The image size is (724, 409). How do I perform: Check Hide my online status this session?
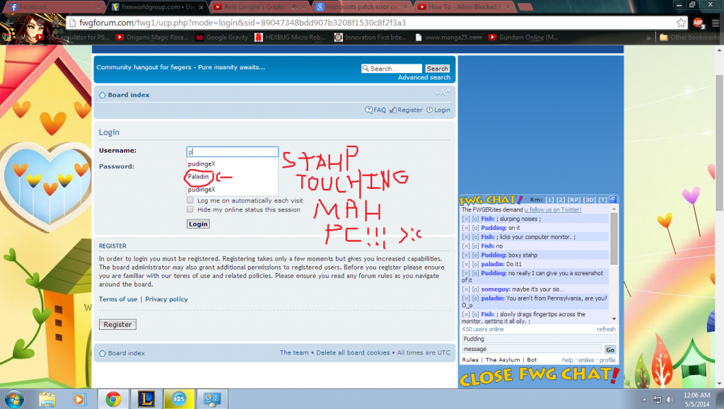(190, 209)
